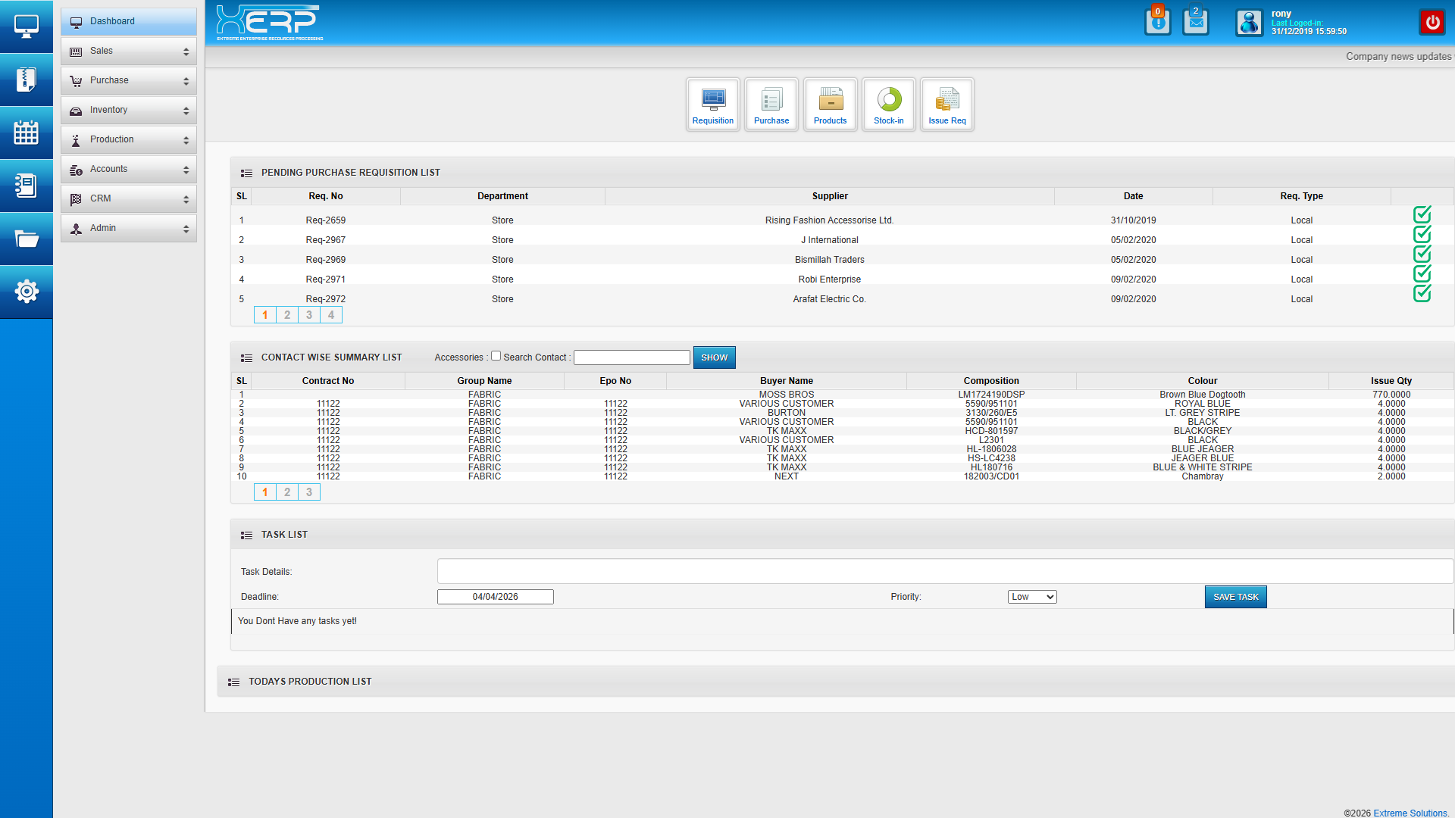
Task: Click the Search Contact text field
Action: pyautogui.click(x=631, y=357)
